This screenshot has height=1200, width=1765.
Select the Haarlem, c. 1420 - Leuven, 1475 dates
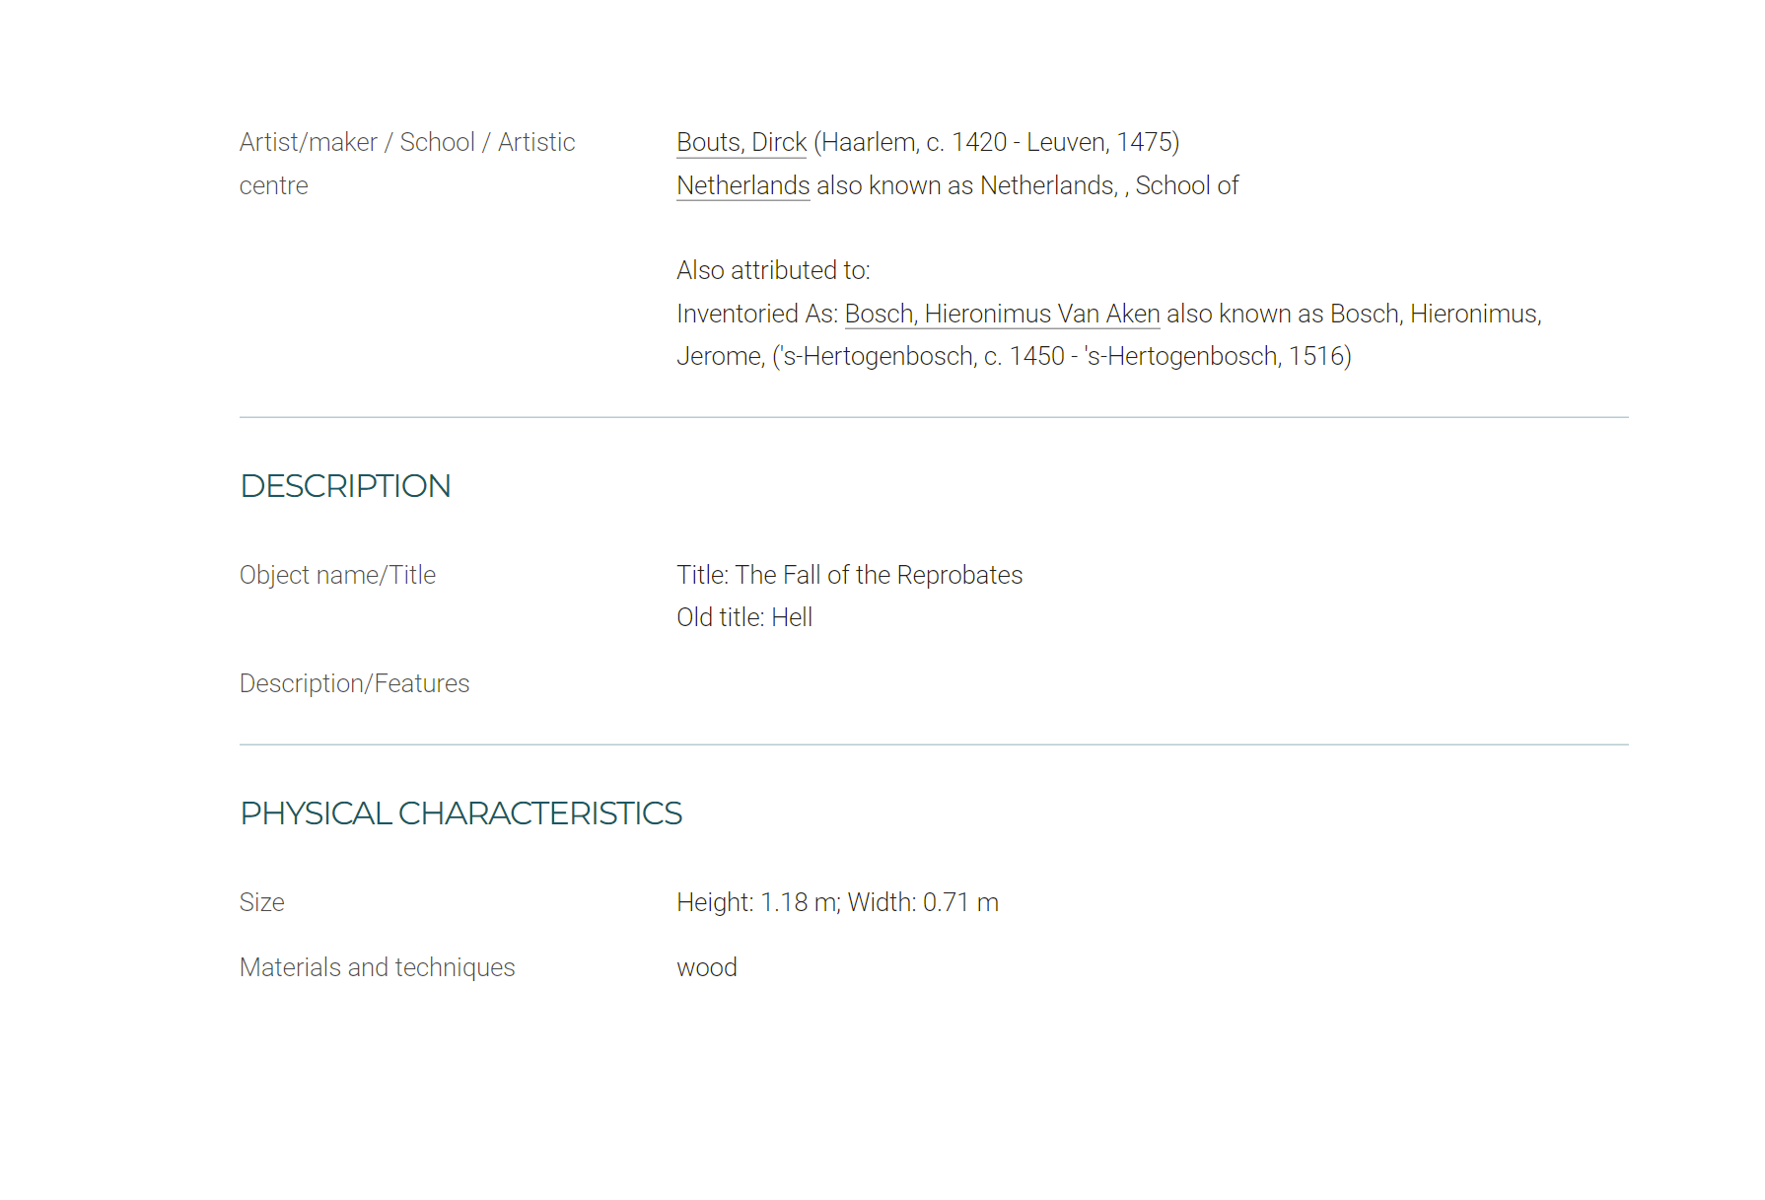click(x=997, y=142)
